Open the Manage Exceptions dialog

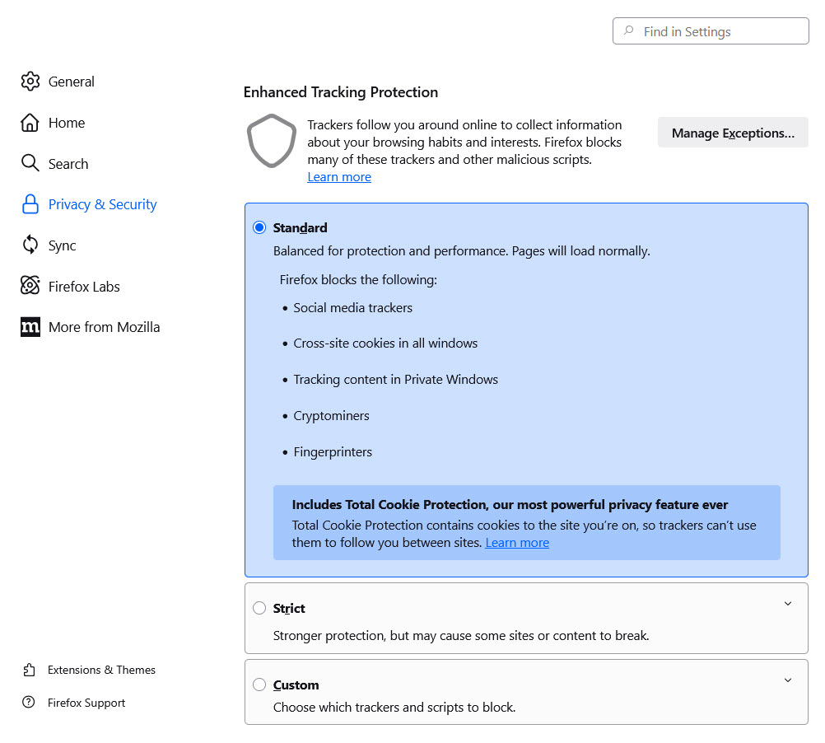(x=732, y=133)
